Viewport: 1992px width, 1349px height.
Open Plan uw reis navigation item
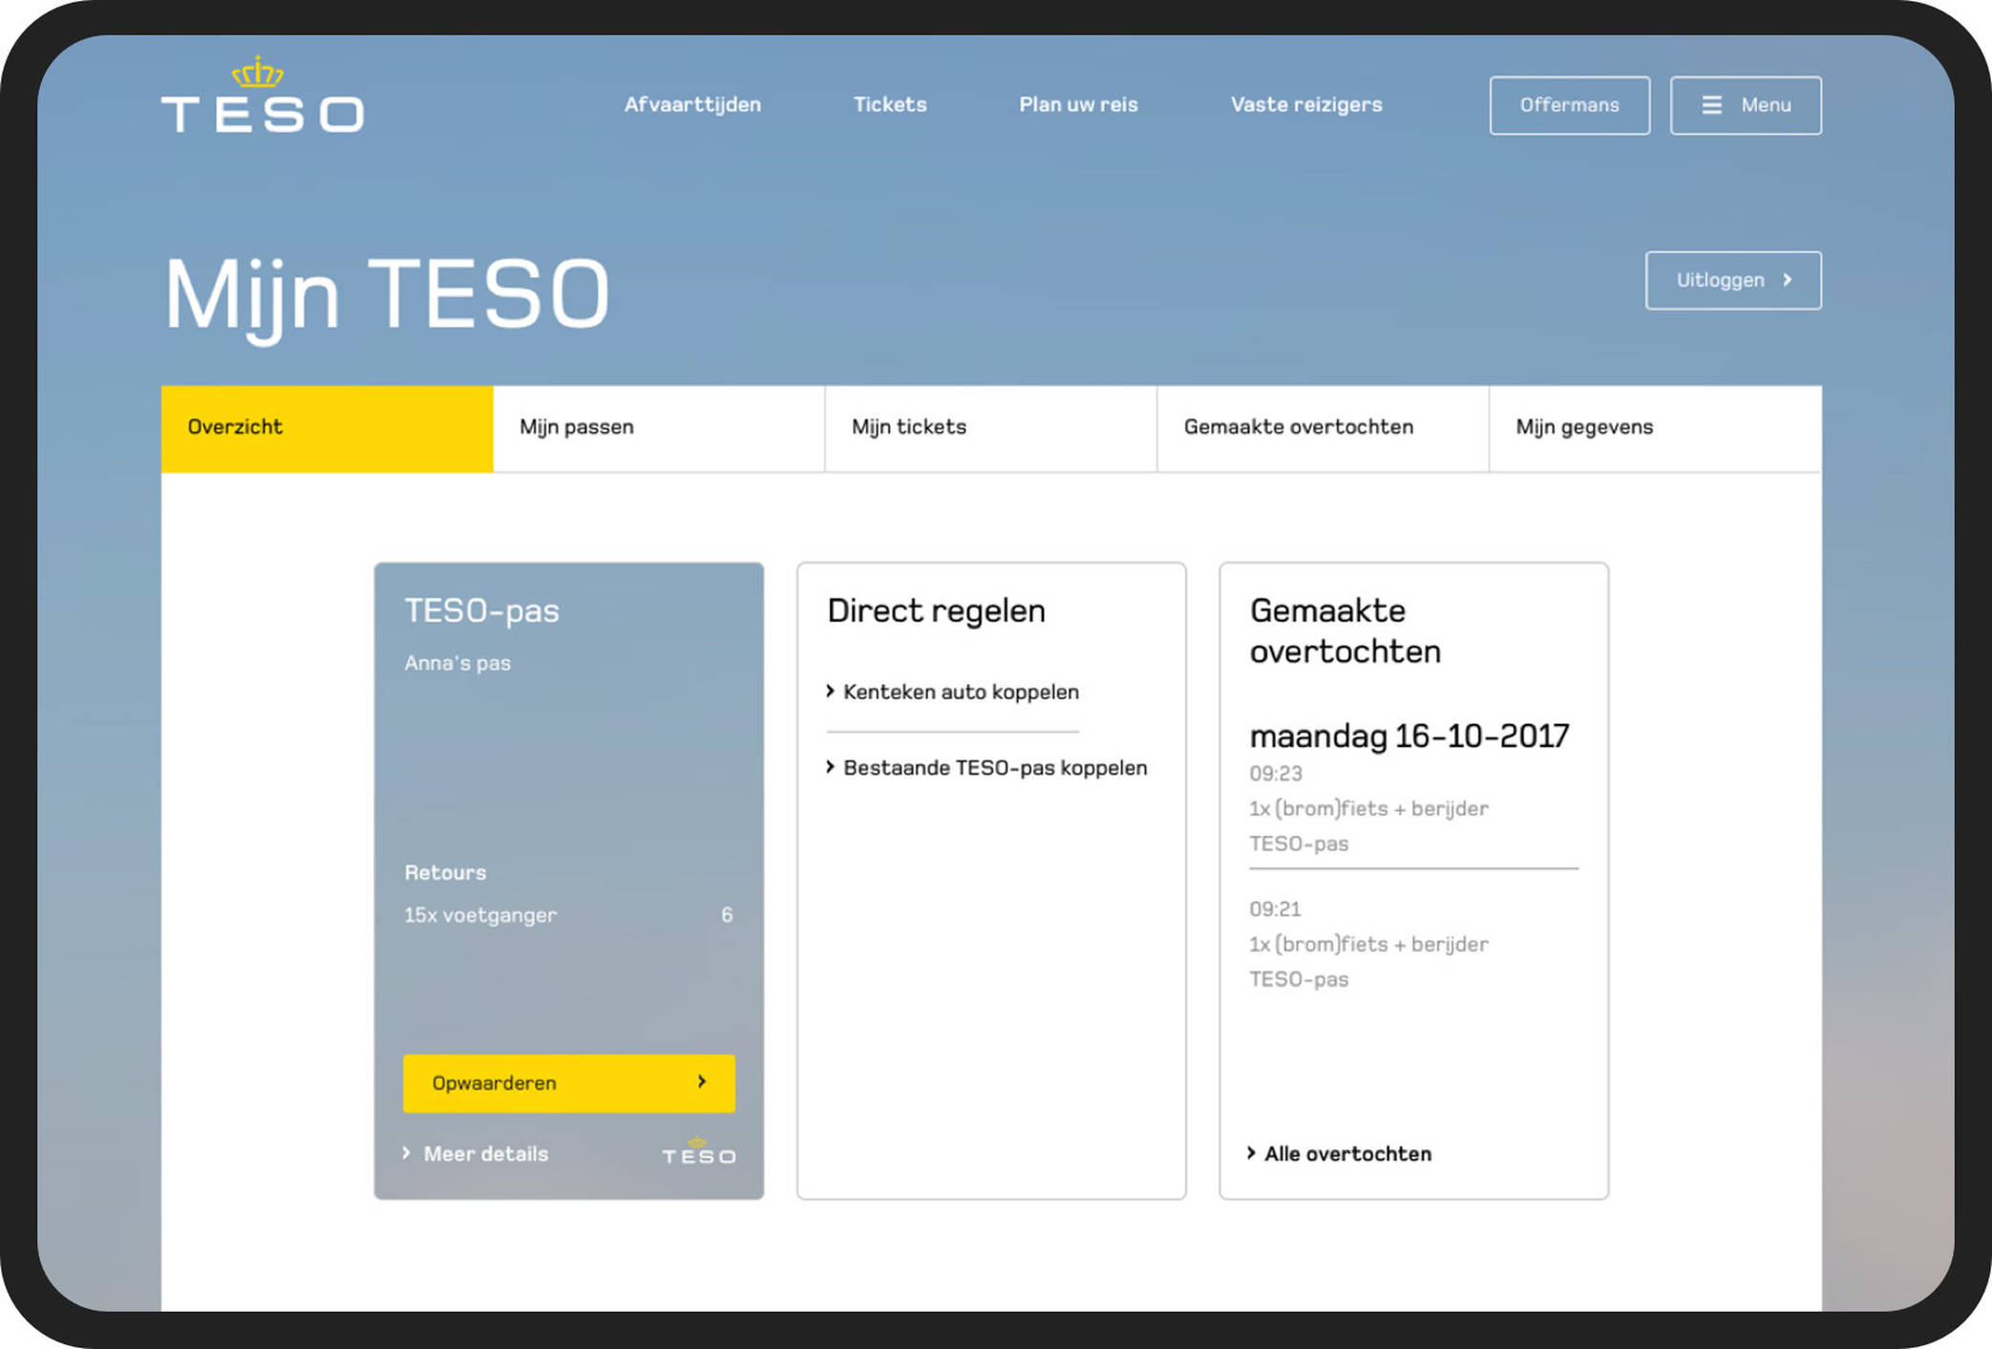[x=1078, y=104]
